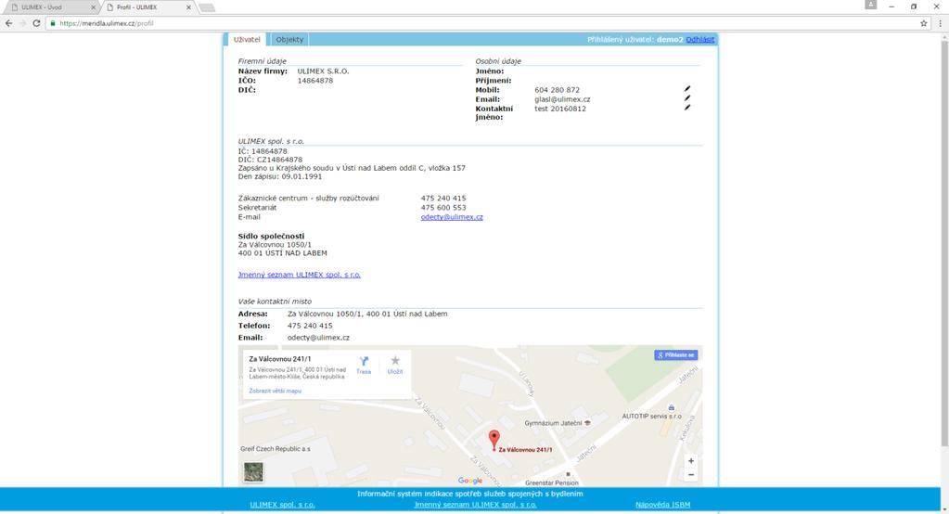Open the odecty@ulimex.cz email link
The width and height of the screenshot is (949, 514).
452,217
